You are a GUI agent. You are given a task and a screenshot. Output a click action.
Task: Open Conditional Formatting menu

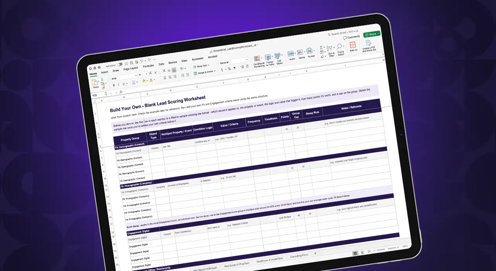[258, 61]
